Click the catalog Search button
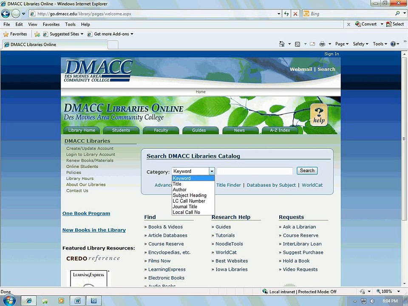This screenshot has height=306, width=408. click(x=307, y=171)
